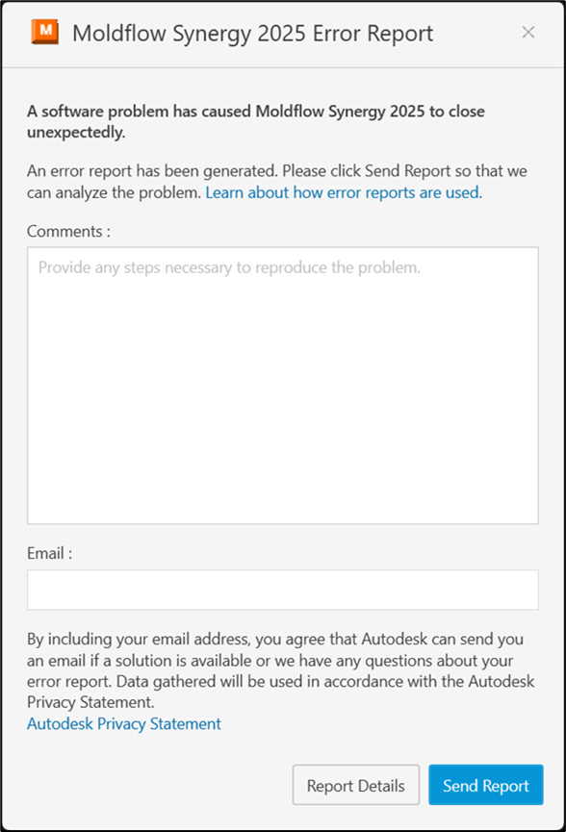Focus the empty Email box below the Comments

[283, 589]
